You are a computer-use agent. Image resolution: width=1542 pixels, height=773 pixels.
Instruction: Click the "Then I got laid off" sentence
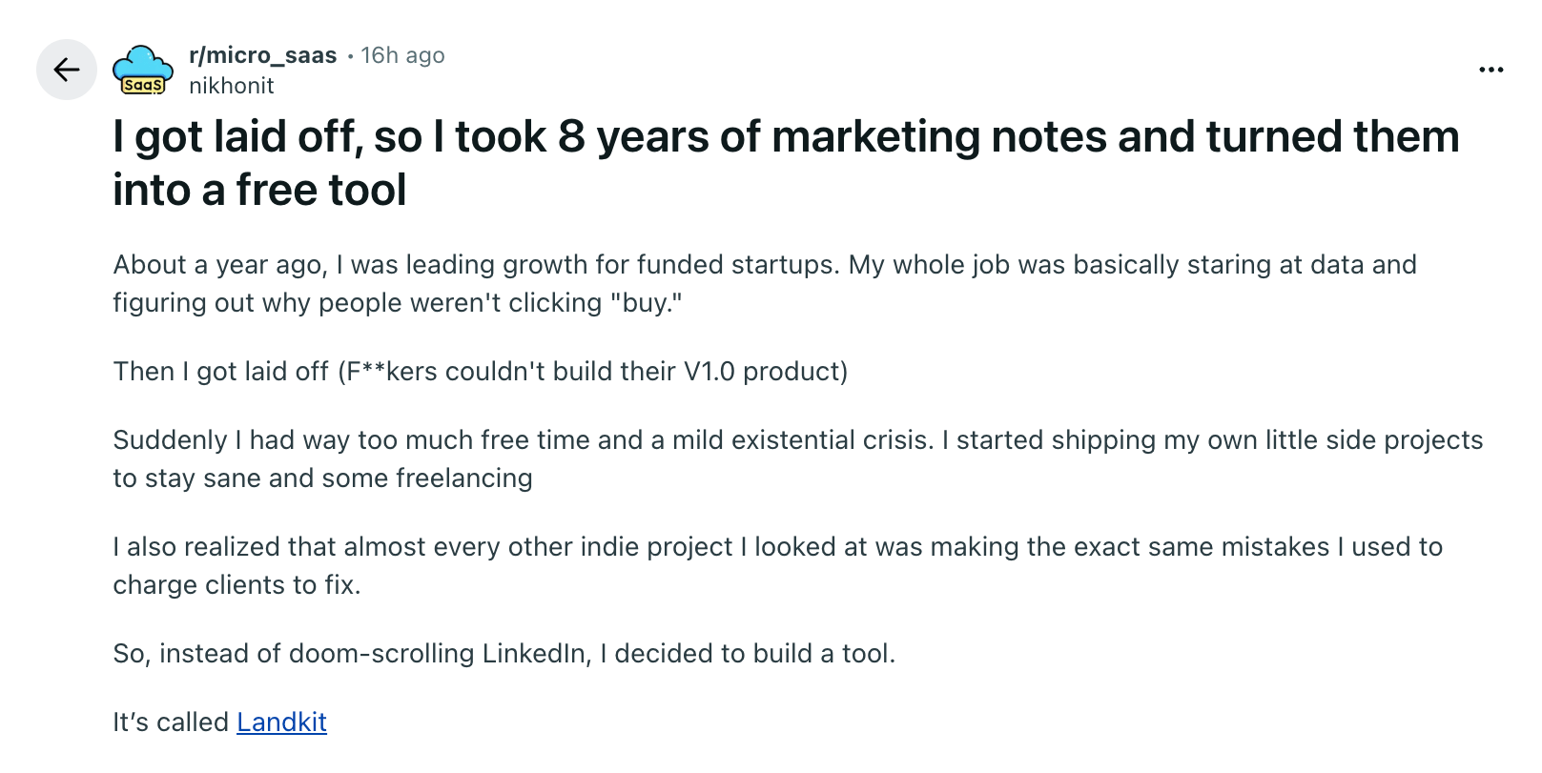click(480, 372)
